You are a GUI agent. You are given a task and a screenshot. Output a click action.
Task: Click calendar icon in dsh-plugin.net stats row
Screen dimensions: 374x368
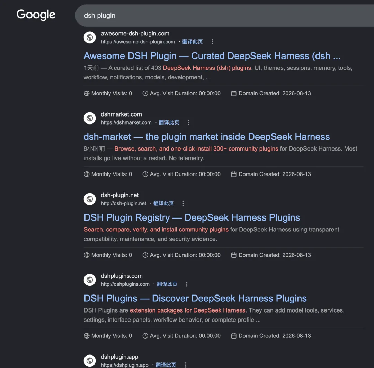coord(234,255)
